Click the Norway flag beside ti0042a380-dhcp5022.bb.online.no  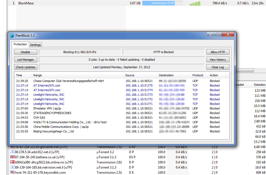coord(12,162)
